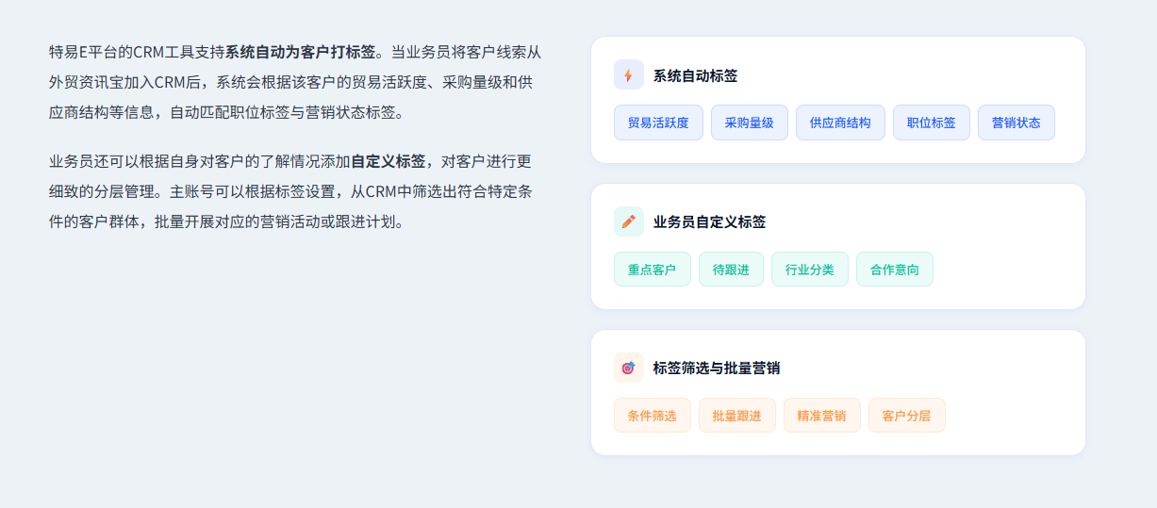Select the 贸易活跃度 tag
This screenshot has height=508, width=1157.
(658, 123)
